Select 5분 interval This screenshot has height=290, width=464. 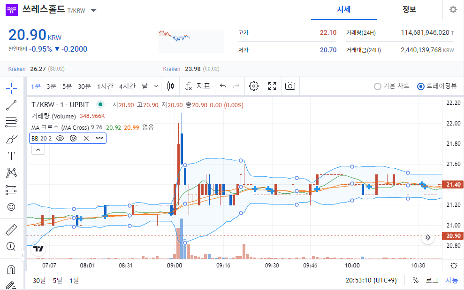67,86
